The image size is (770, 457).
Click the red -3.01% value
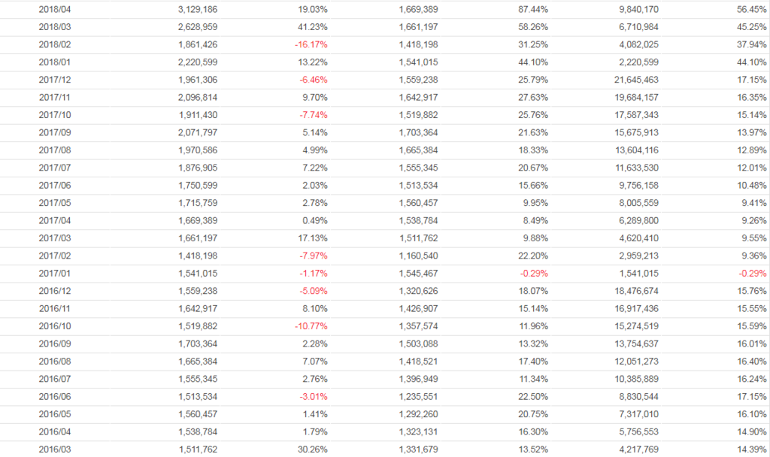tap(313, 397)
